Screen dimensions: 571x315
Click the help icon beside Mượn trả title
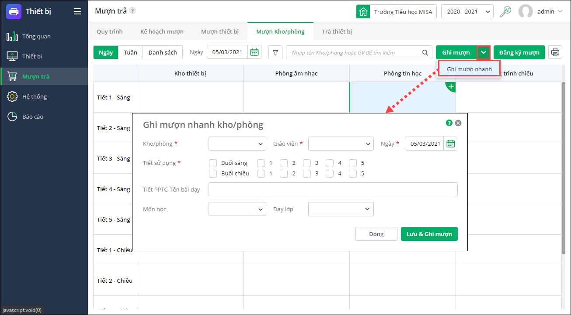(x=132, y=11)
